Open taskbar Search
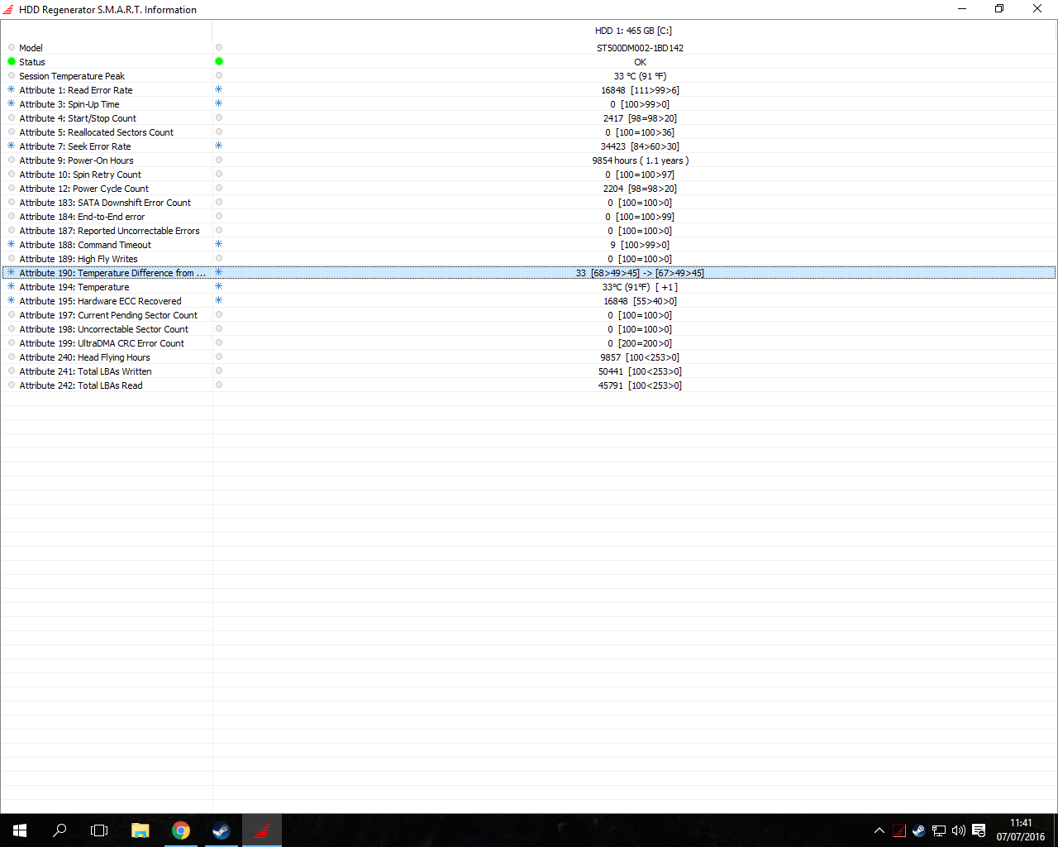Image resolution: width=1058 pixels, height=847 pixels. click(60, 830)
